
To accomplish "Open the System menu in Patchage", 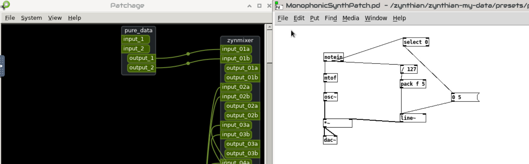I will tap(31, 18).
